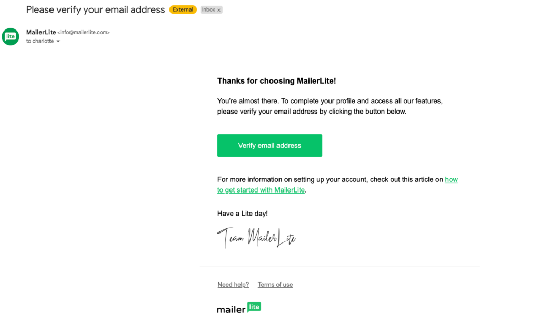Click the Team MailerLite handwritten signature
Image resolution: width=539 pixels, height=334 pixels.
click(x=256, y=238)
